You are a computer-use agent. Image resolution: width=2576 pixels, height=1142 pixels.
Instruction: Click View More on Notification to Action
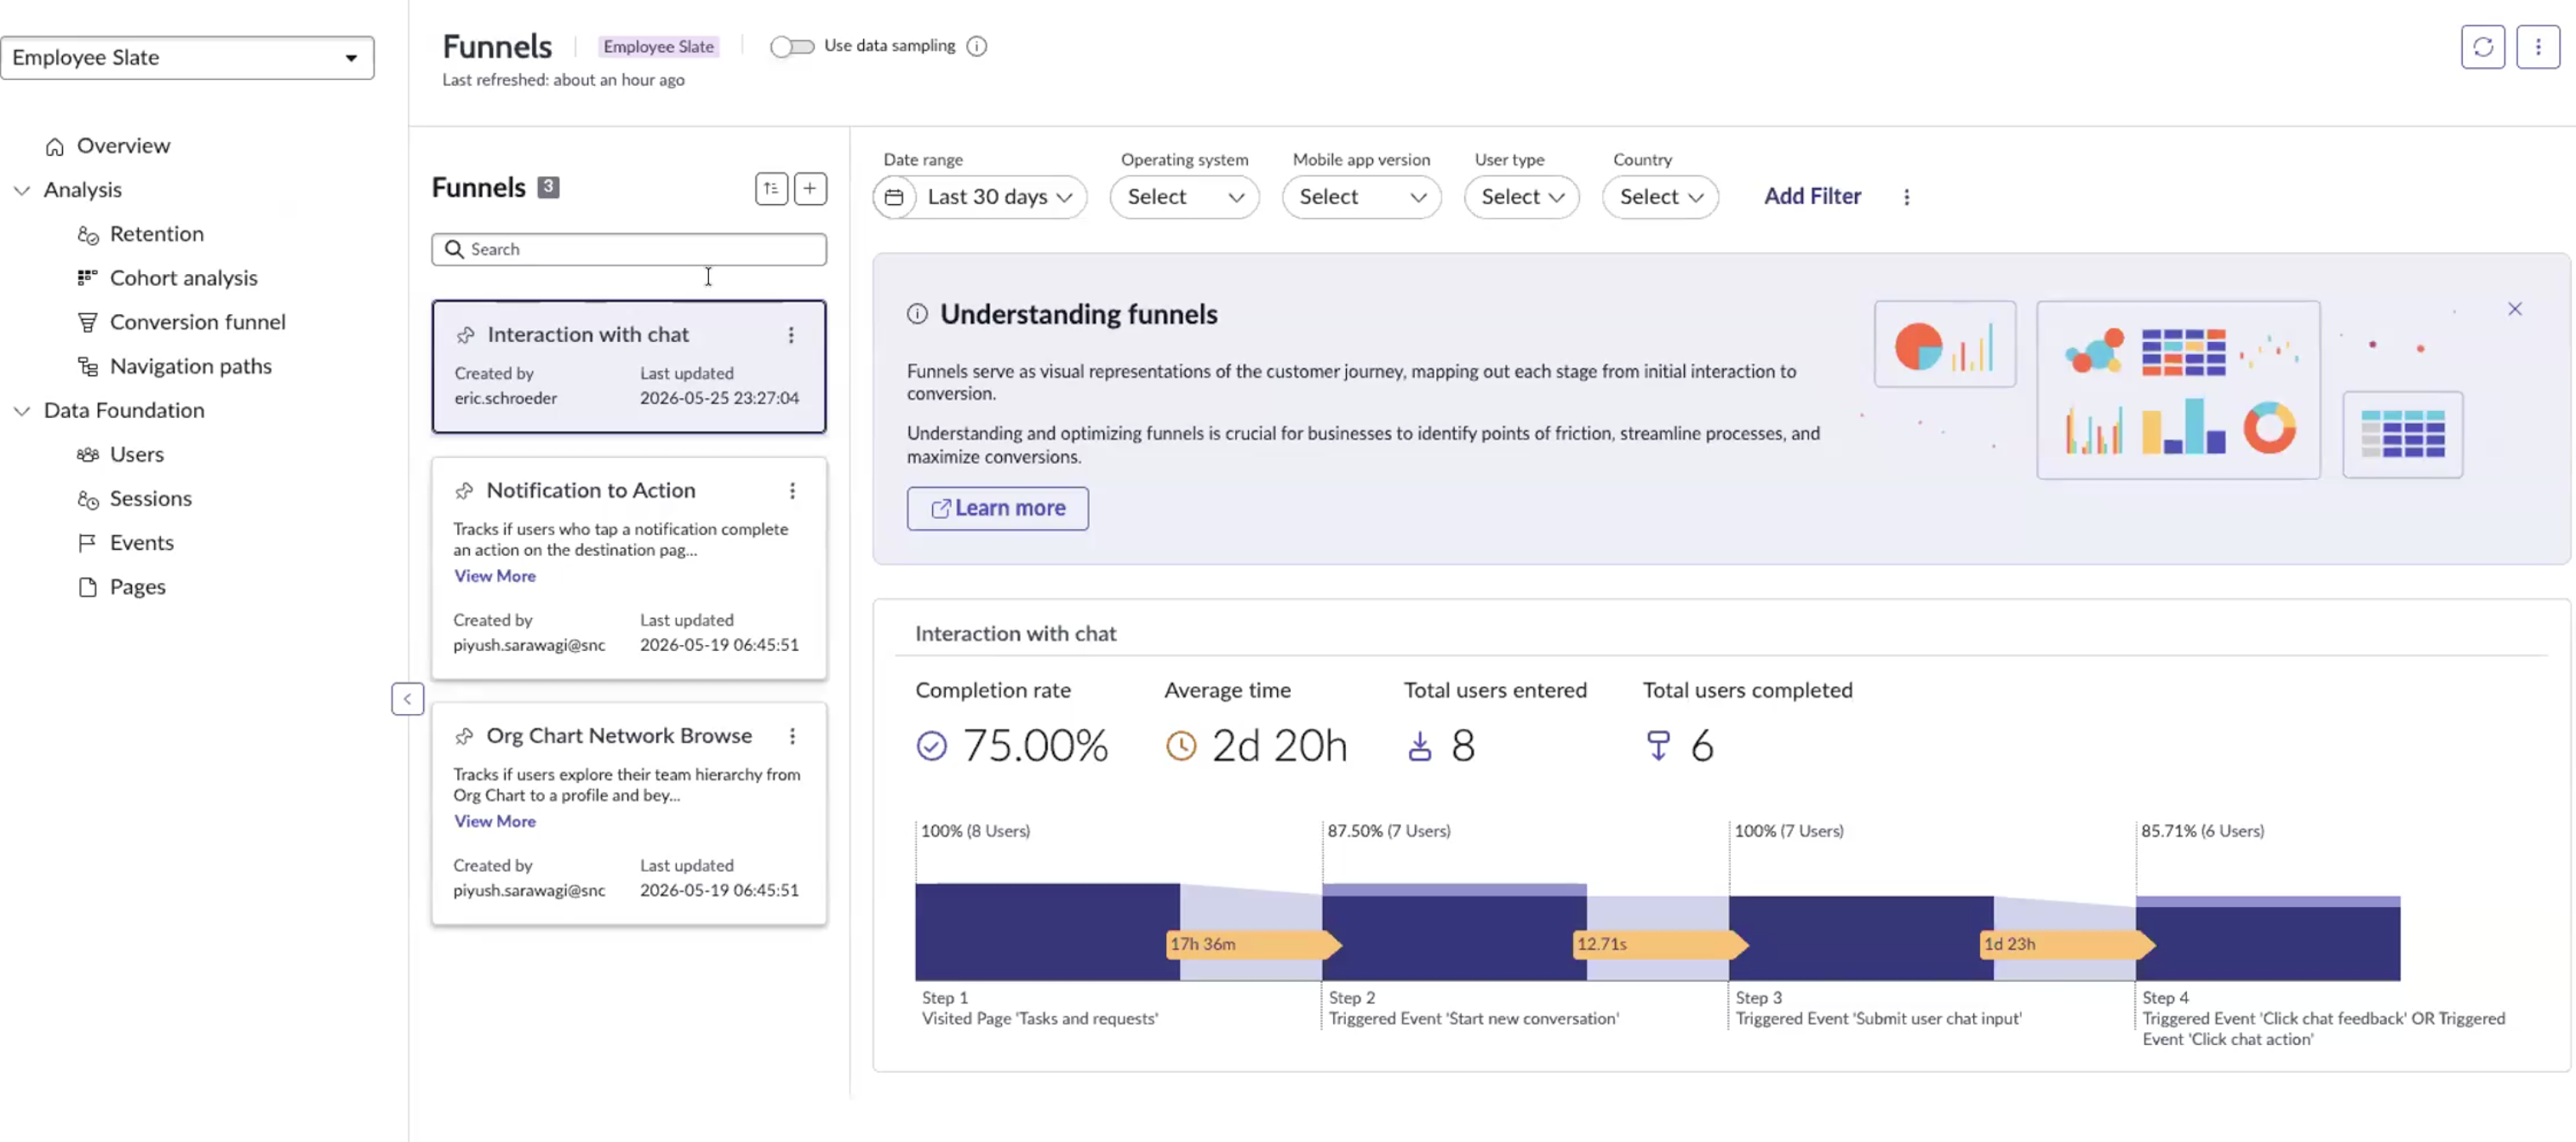coord(494,576)
